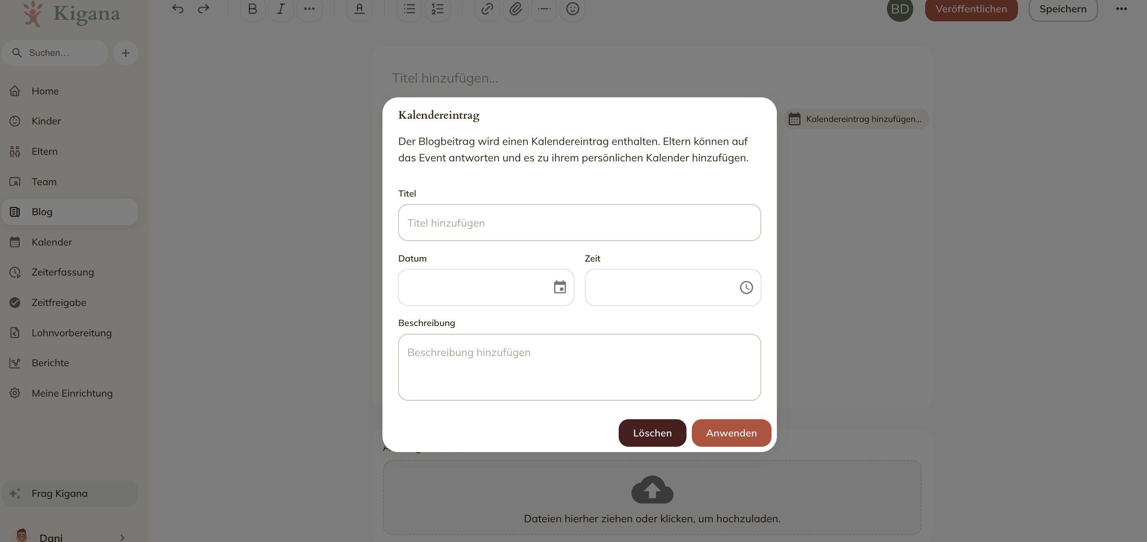
Task: Insert a horizontal divider line
Action: pos(544,9)
